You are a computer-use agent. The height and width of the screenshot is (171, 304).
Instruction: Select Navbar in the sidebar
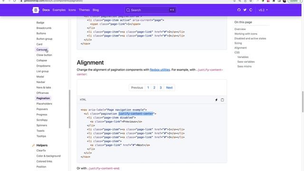point(41,82)
